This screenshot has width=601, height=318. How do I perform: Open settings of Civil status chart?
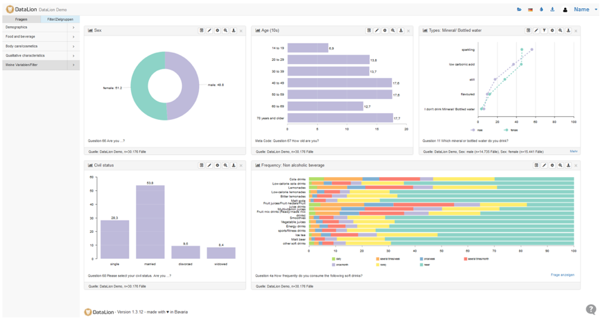(218, 166)
